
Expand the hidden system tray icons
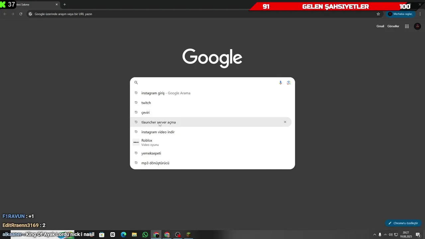[x=375, y=235]
